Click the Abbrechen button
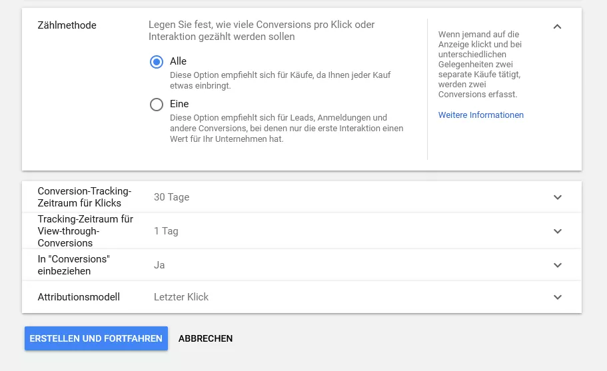Screen dimensions: 607x371 click(206, 338)
